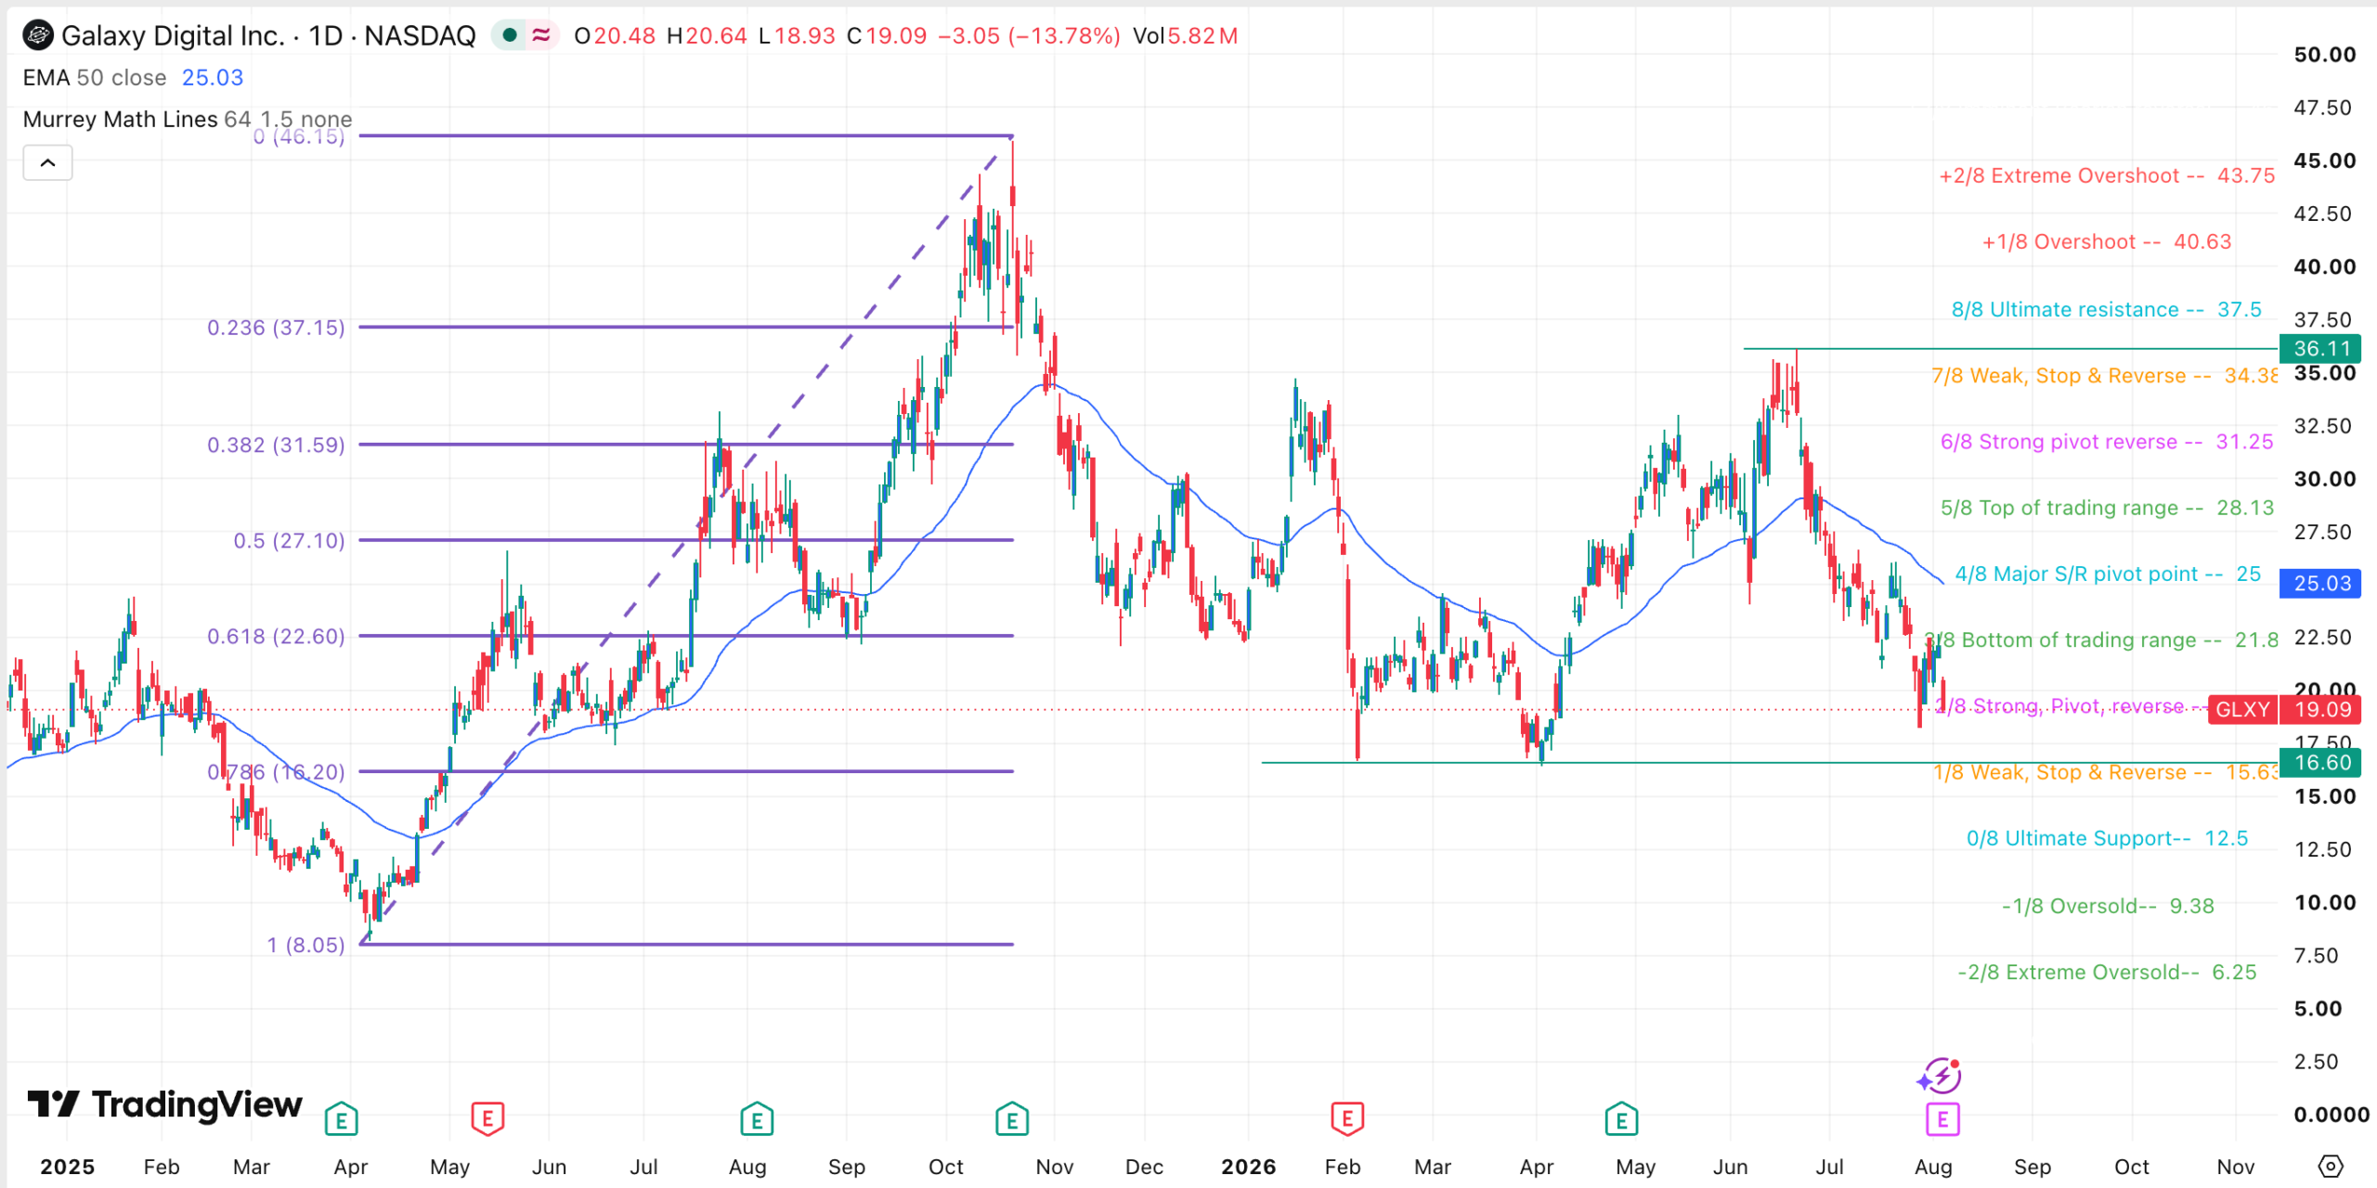Select Fibonacci label "0.618 (22.60)"
2377x1188 pixels.
pyautogui.click(x=276, y=636)
